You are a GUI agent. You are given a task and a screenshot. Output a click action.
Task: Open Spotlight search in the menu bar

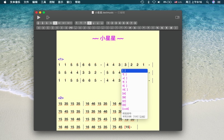(x=207, y=2)
